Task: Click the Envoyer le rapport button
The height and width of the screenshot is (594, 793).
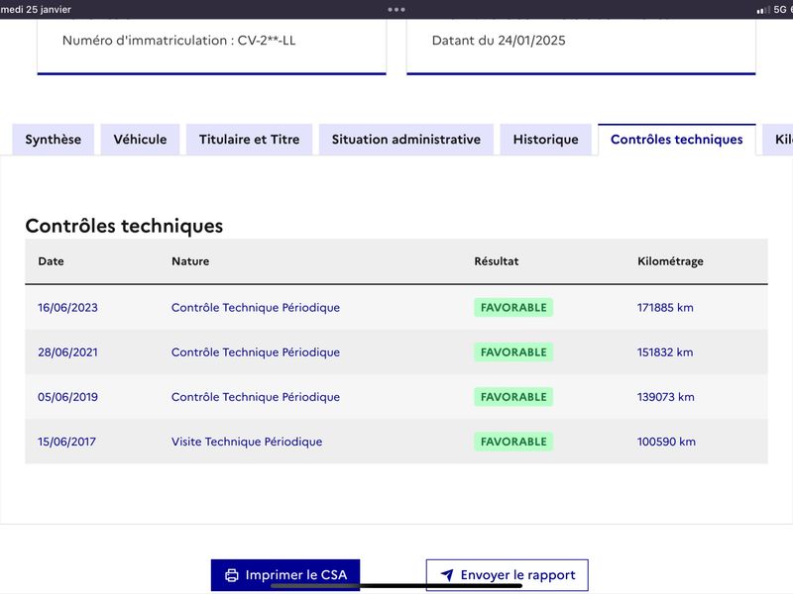Action: tap(508, 575)
